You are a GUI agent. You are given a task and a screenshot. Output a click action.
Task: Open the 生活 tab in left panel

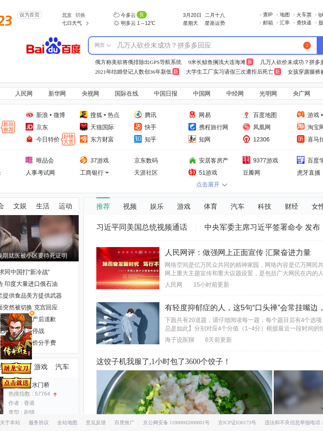pyautogui.click(x=42, y=206)
